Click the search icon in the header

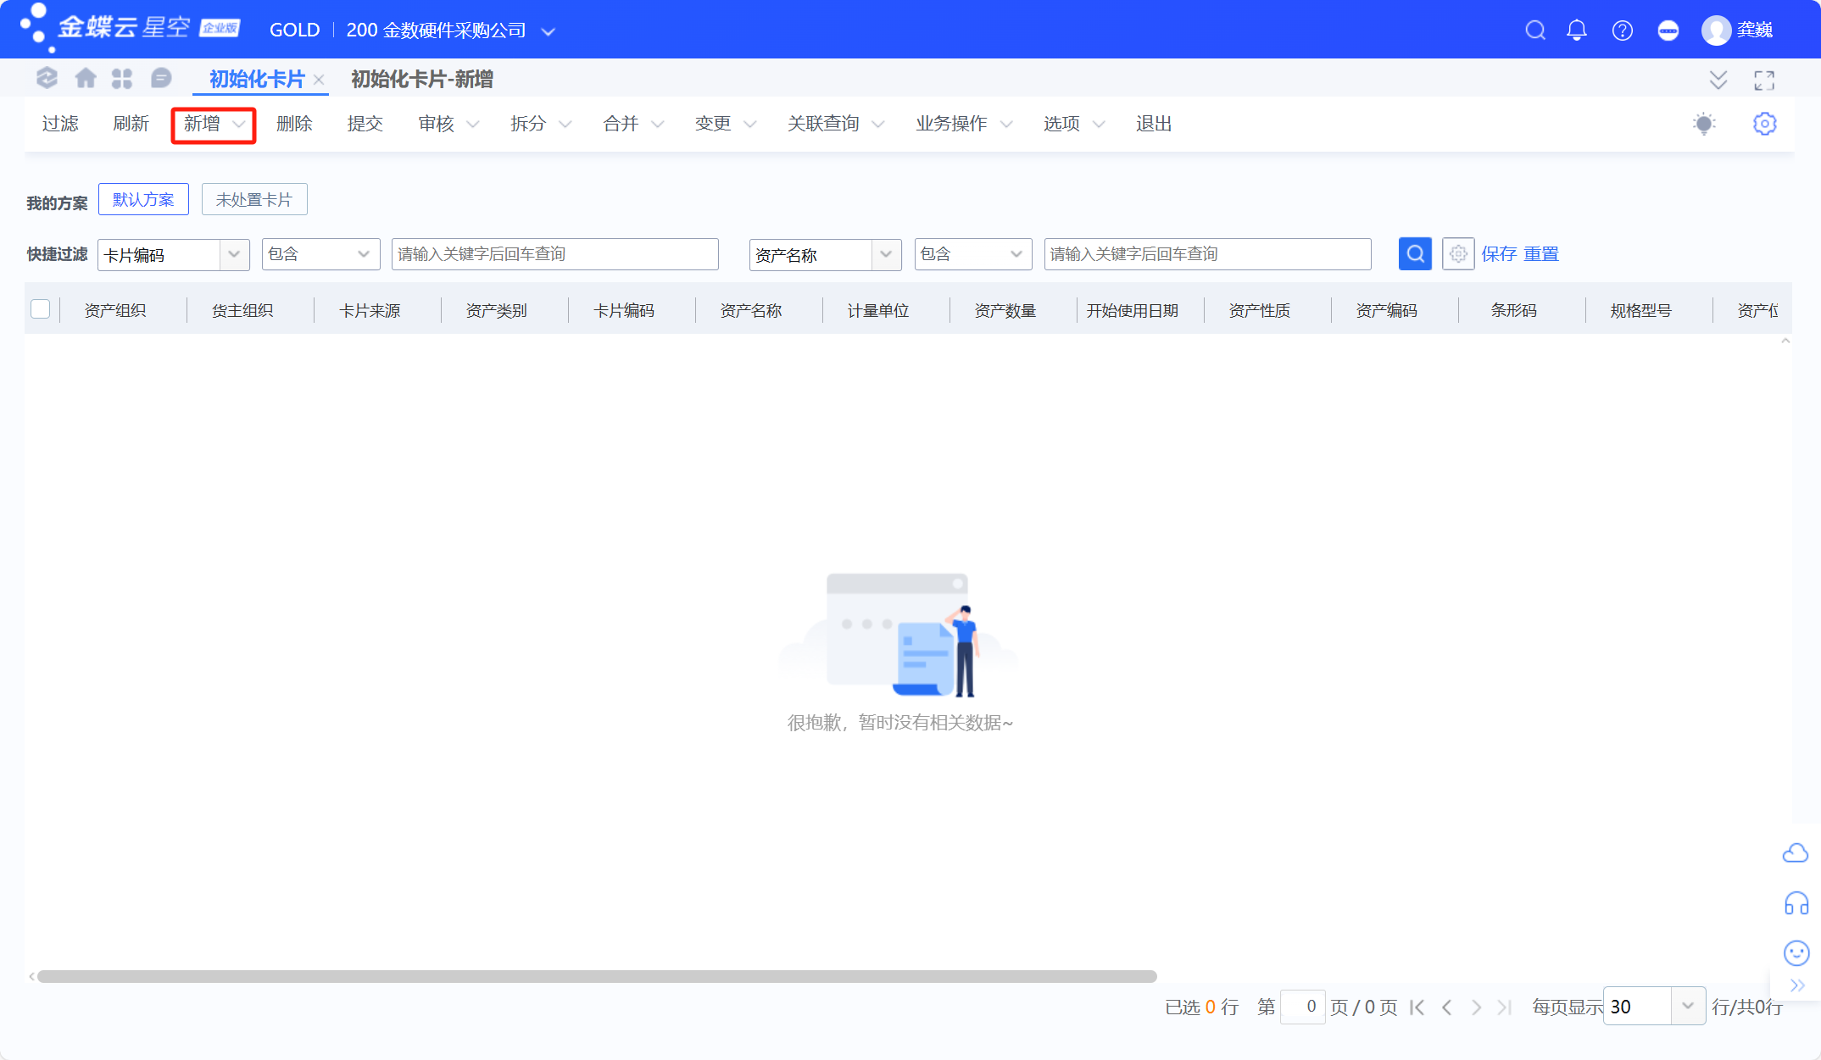(x=1535, y=31)
